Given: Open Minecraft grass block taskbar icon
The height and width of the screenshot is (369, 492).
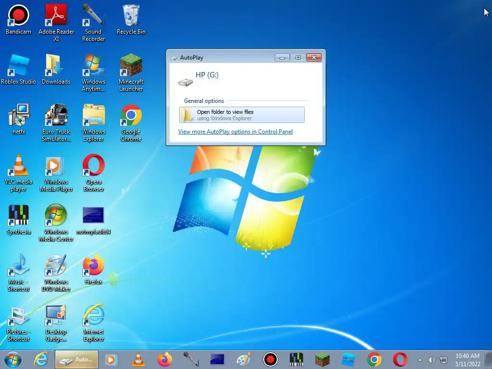Looking at the screenshot, I should [322, 359].
